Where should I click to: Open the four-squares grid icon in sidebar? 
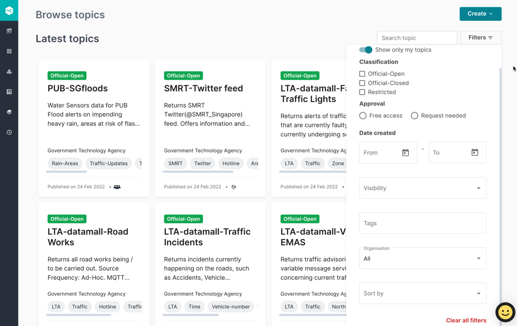9,51
